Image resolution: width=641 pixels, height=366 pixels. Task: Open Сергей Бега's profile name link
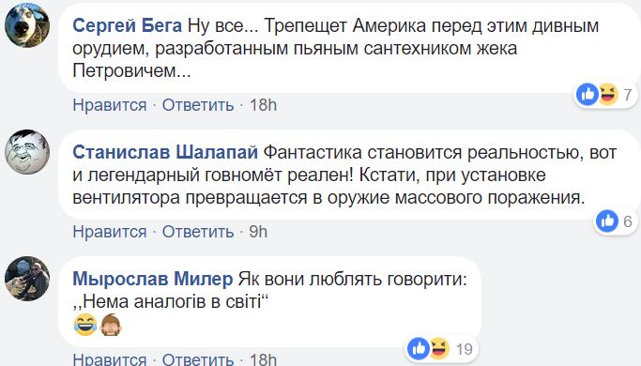point(127,25)
